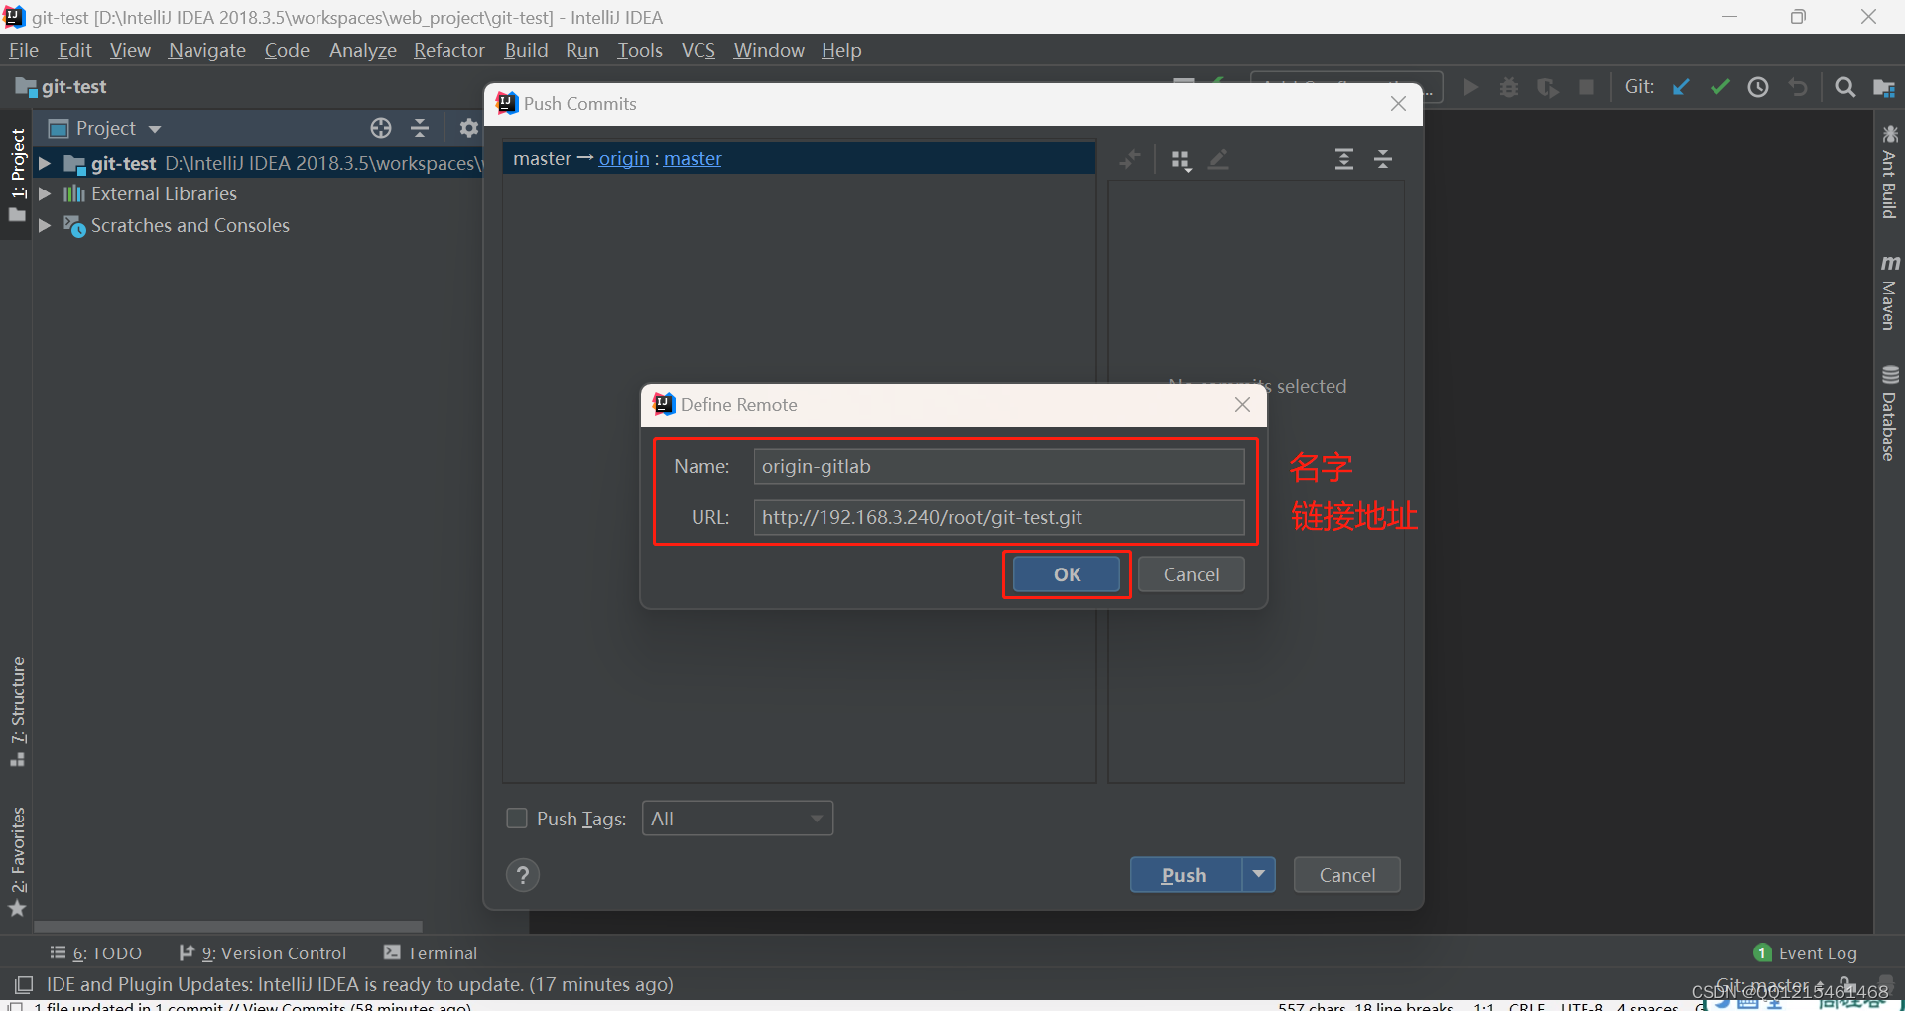Click Git show history clock icon
Image resolution: width=1905 pixels, height=1011 pixels.
pyautogui.click(x=1758, y=87)
